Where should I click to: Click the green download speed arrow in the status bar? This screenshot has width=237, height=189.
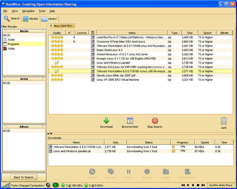tap(63, 185)
